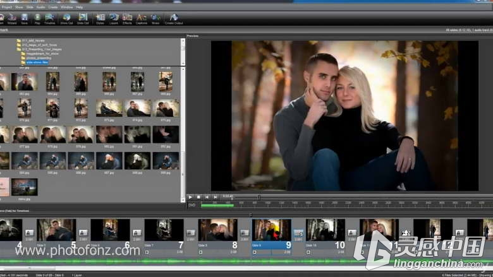Click the Play toolbar icon

[37, 19]
